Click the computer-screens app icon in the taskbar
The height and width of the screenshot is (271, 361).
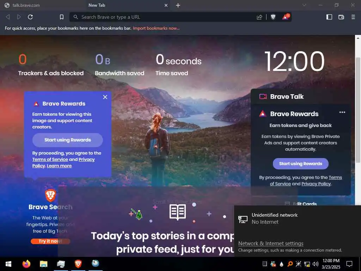point(61,264)
